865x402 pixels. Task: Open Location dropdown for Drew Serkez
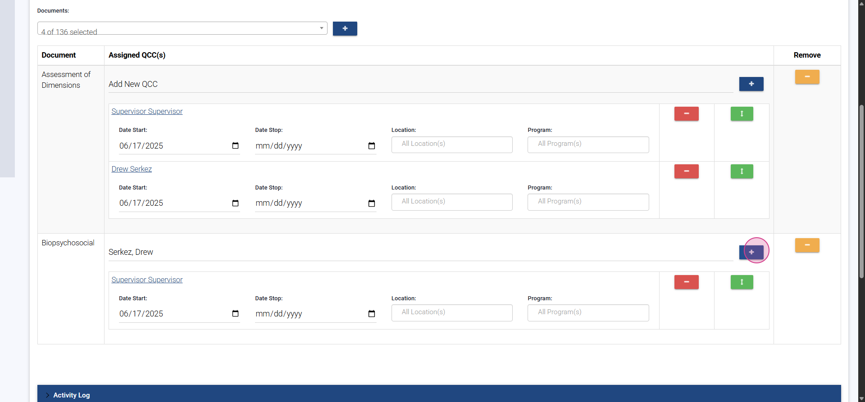coord(451,202)
